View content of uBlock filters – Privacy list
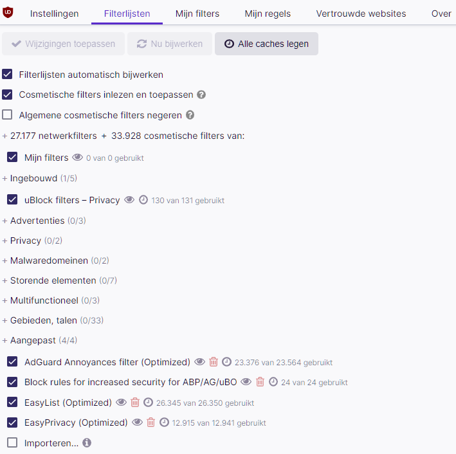This screenshot has width=456, height=454. point(129,200)
